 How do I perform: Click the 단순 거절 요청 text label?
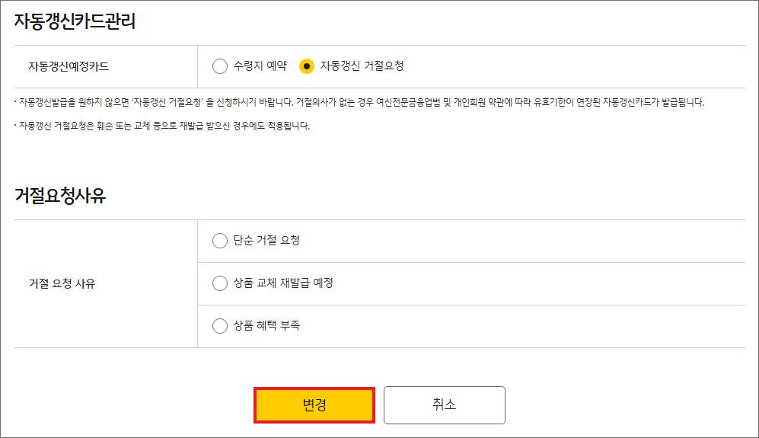(267, 241)
